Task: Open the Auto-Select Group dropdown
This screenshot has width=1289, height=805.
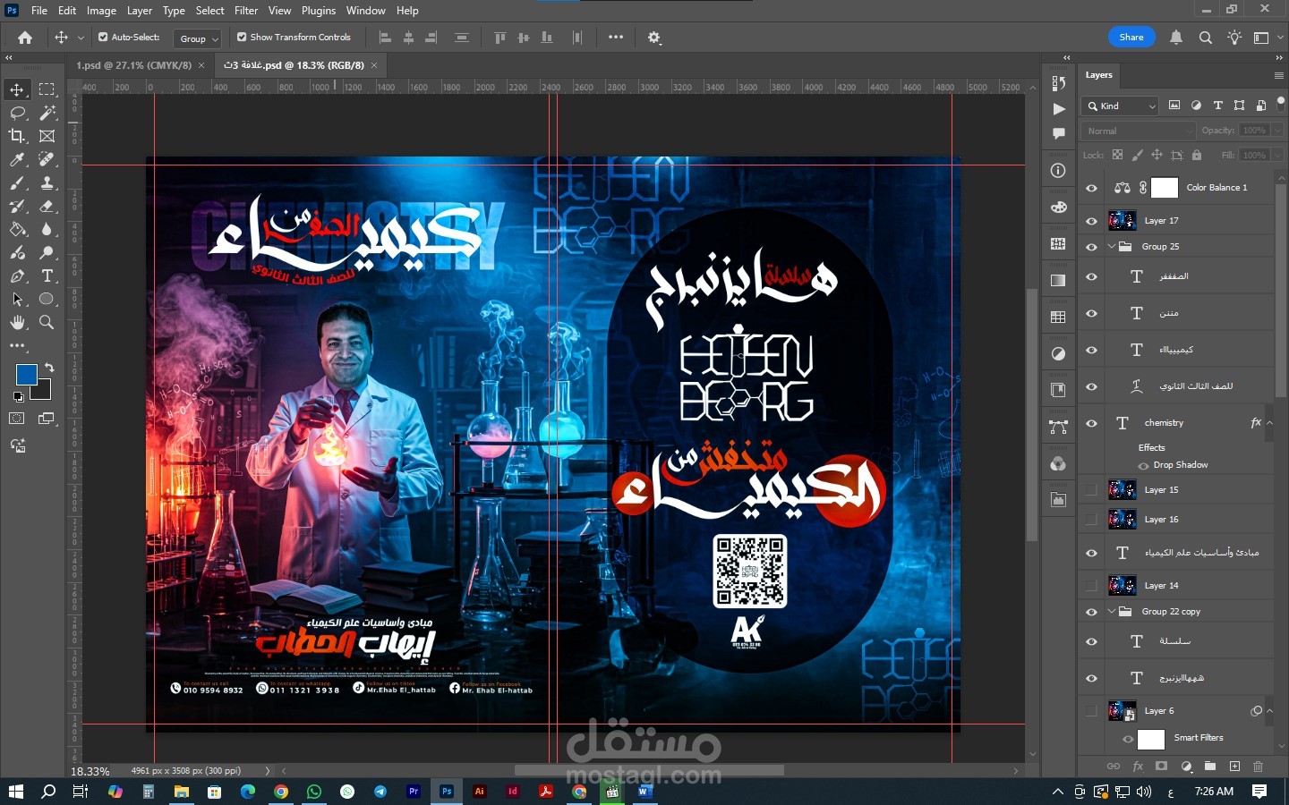Action: point(198,38)
